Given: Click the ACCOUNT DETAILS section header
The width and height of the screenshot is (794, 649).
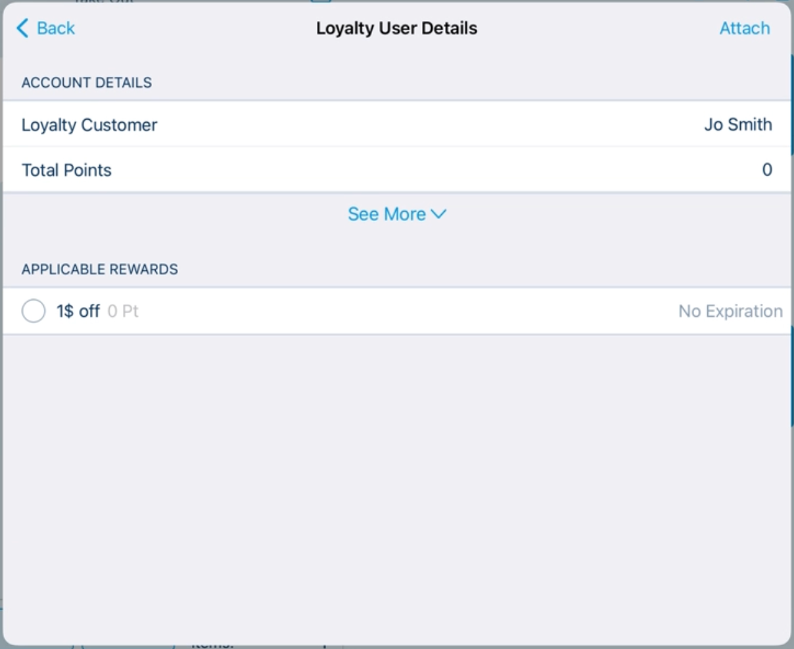Looking at the screenshot, I should tap(87, 83).
